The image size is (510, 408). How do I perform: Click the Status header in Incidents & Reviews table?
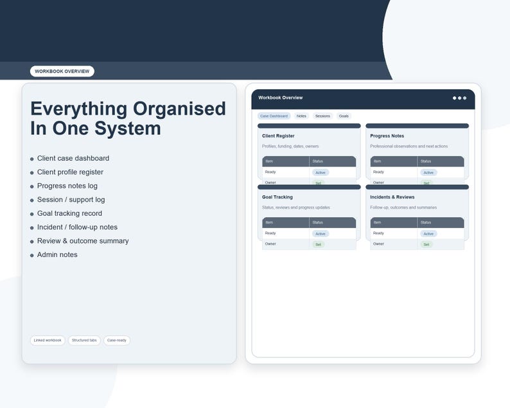[441, 222]
